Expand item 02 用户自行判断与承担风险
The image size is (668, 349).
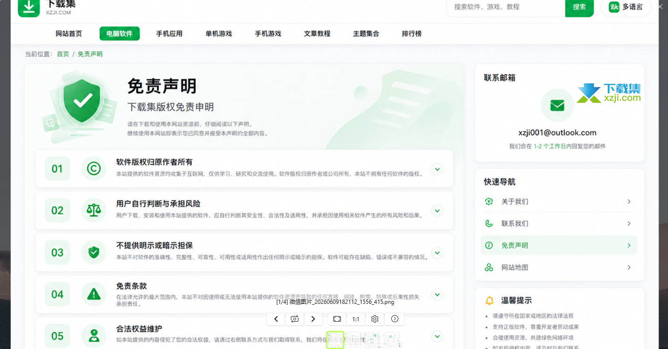tap(437, 211)
